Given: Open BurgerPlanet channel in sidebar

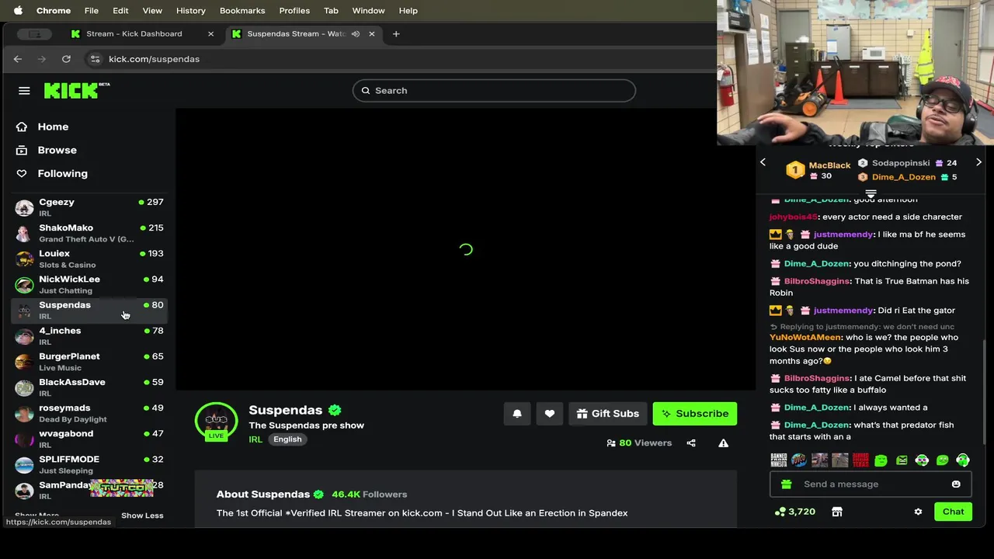Looking at the screenshot, I should [89, 361].
